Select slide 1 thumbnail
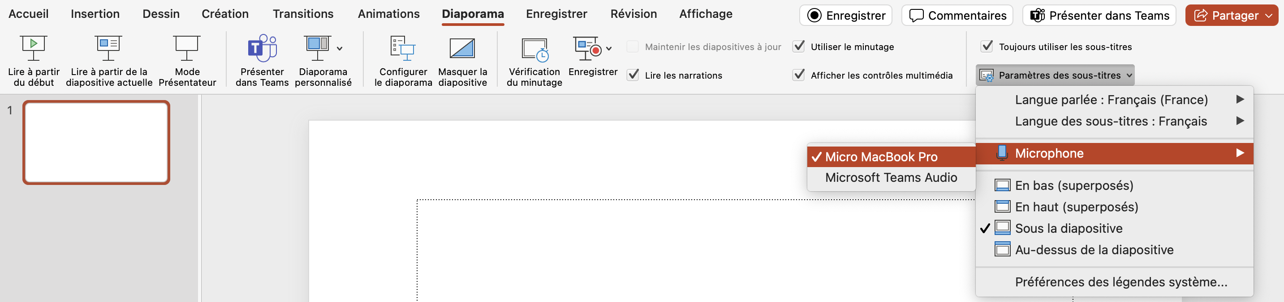The height and width of the screenshot is (302, 1284). pos(96,143)
